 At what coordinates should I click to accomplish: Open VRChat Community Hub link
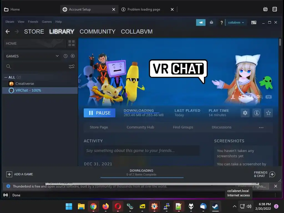[140, 127]
